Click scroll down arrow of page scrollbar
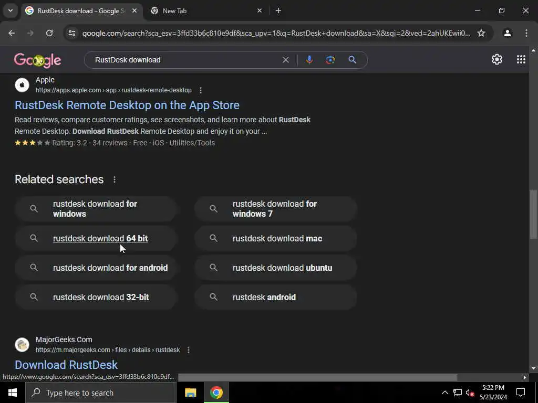The image size is (538, 403). point(533,368)
